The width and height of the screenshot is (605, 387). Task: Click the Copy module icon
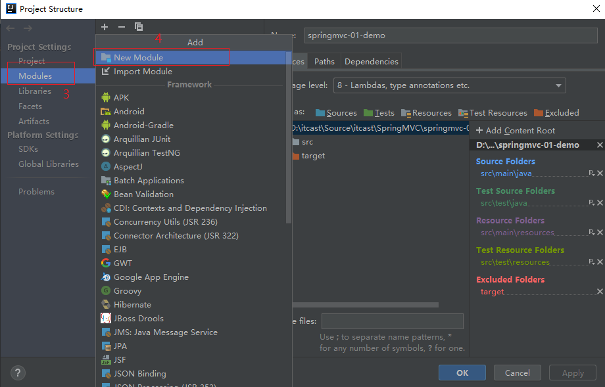pos(139,27)
